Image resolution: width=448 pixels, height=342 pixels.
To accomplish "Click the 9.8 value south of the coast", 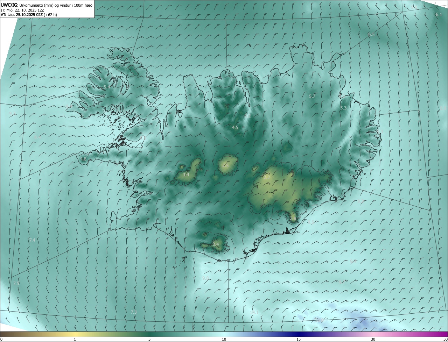I will pyautogui.click(x=205, y=278).
